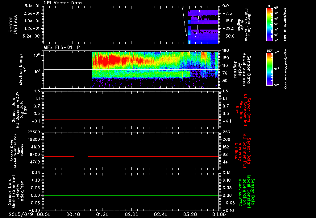Click the '00:40' time axis label
316x218 pixels.
[73, 214]
